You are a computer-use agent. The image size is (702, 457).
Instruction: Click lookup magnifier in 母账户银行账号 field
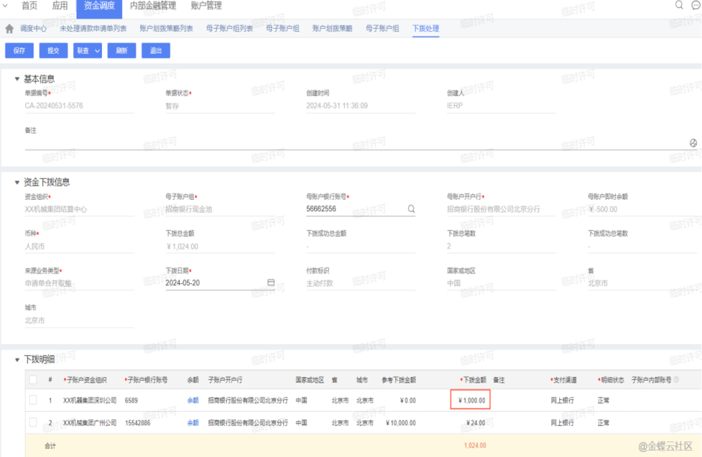pyautogui.click(x=411, y=209)
